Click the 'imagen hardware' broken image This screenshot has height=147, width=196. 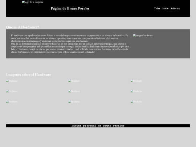tap(143, 36)
